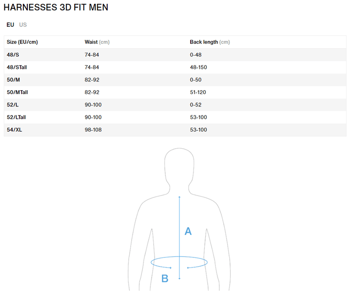Viewport: 351px width, 294px height.
Task: Select the 54/XL size row label
Action: (15, 130)
